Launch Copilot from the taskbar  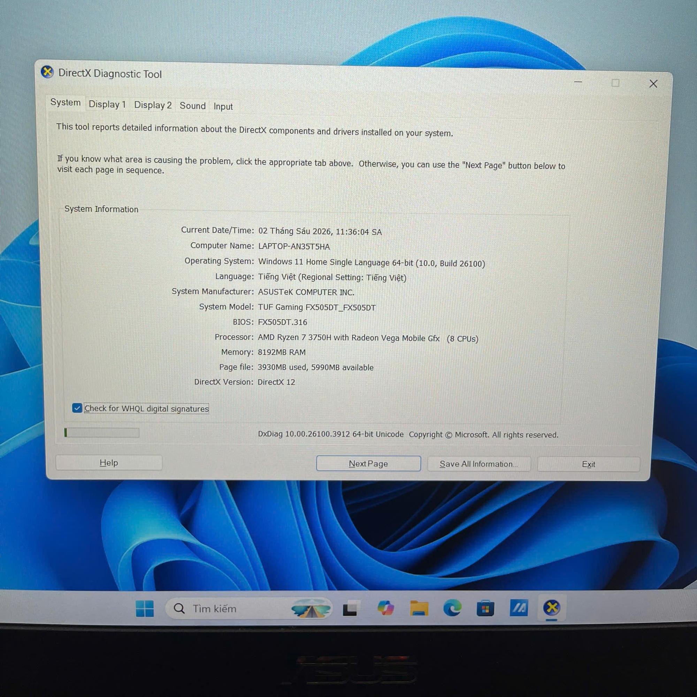click(385, 608)
